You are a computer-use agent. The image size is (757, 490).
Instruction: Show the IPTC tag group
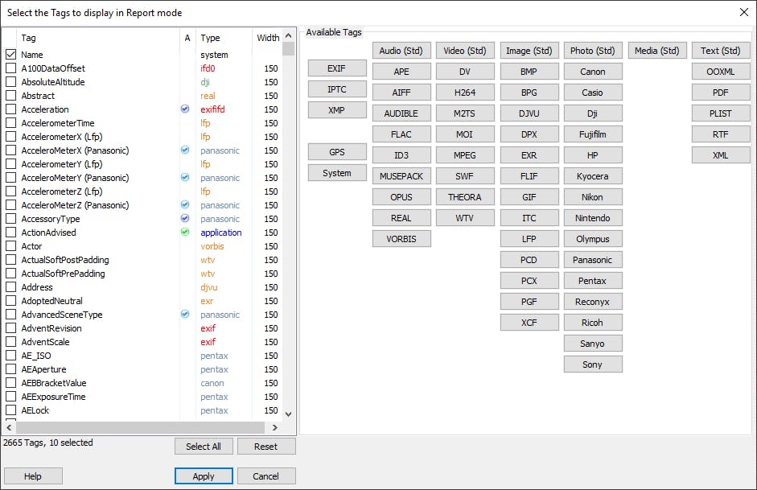pyautogui.click(x=335, y=89)
